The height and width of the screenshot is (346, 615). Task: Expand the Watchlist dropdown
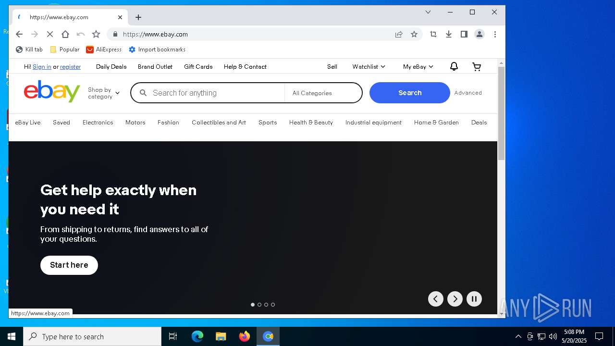[x=369, y=67]
